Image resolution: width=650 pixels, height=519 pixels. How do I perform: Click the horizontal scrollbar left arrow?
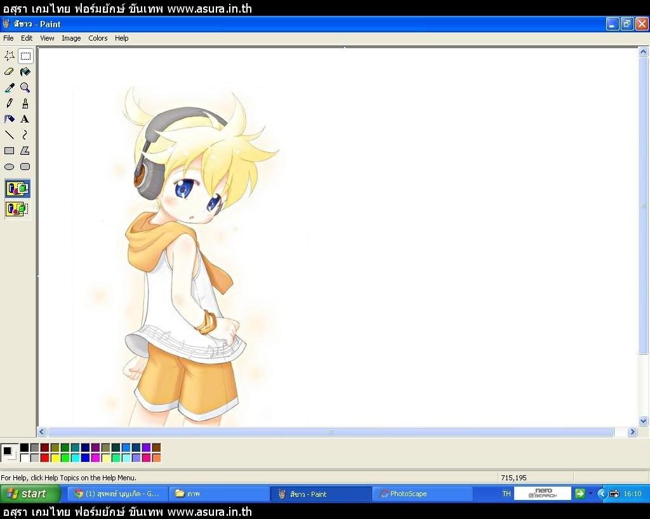(x=41, y=431)
